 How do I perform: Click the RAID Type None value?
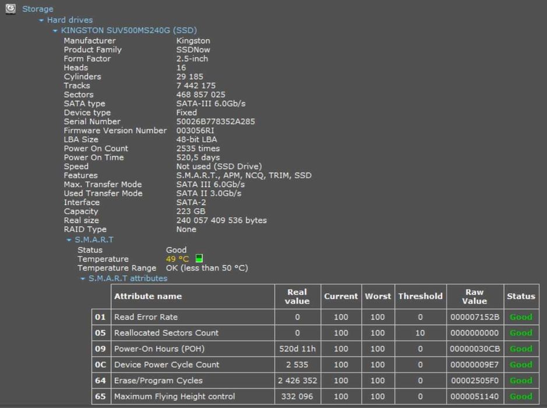pyautogui.click(x=186, y=229)
